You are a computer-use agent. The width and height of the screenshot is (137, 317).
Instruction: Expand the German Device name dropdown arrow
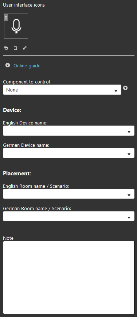tap(129, 154)
